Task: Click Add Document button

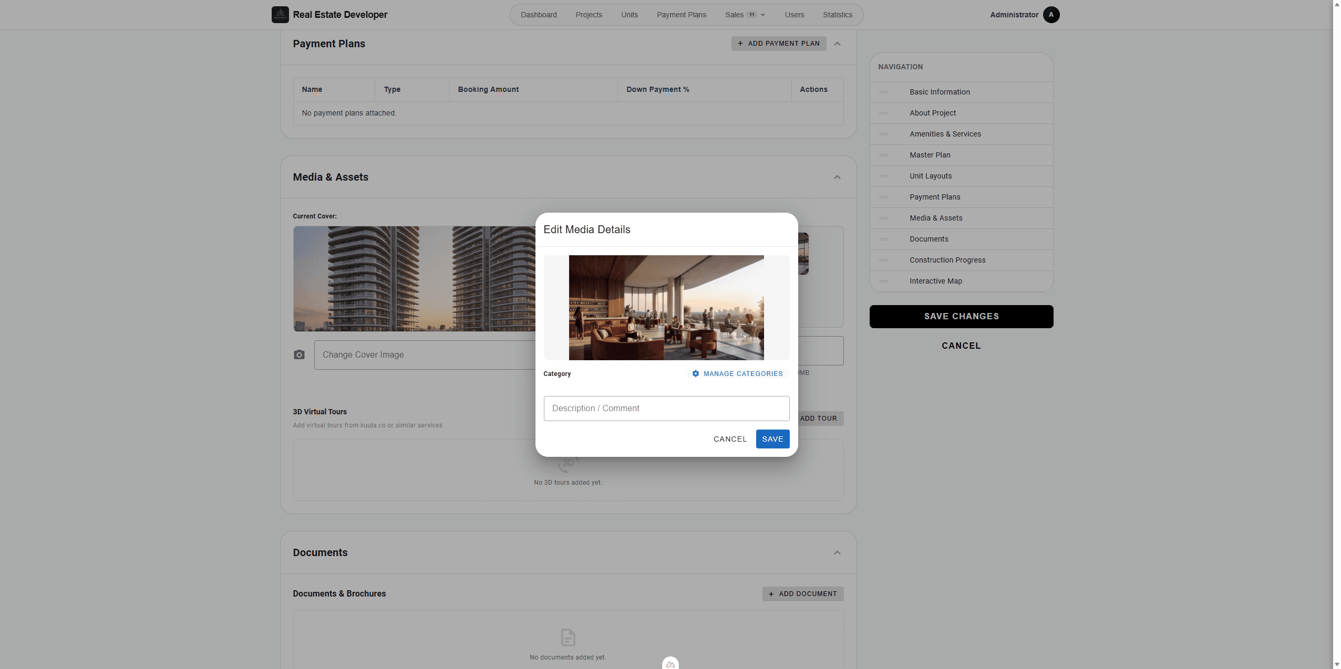Action: click(802, 594)
